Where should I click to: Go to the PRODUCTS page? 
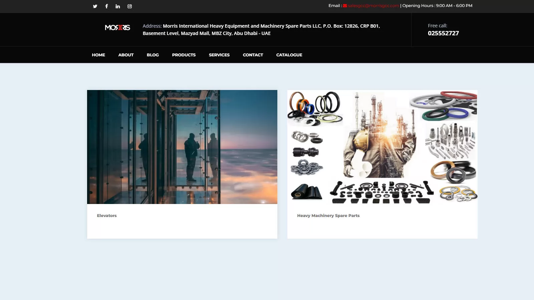click(184, 55)
